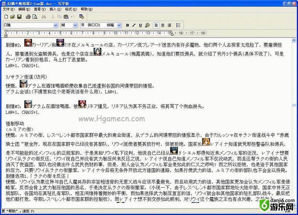Save the document with the floppy icon
The image size is (298, 215).
(19, 17)
